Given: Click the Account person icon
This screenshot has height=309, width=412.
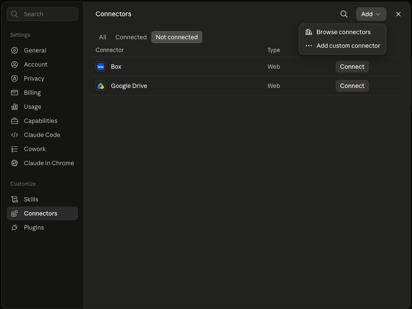Looking at the screenshot, I should pyautogui.click(x=15, y=64).
